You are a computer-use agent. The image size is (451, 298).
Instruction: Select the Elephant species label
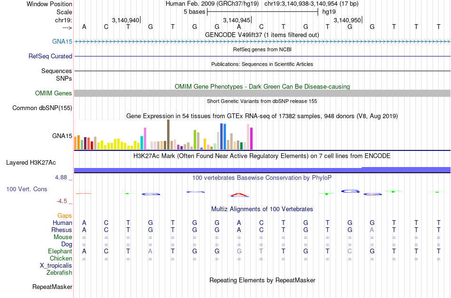point(60,251)
